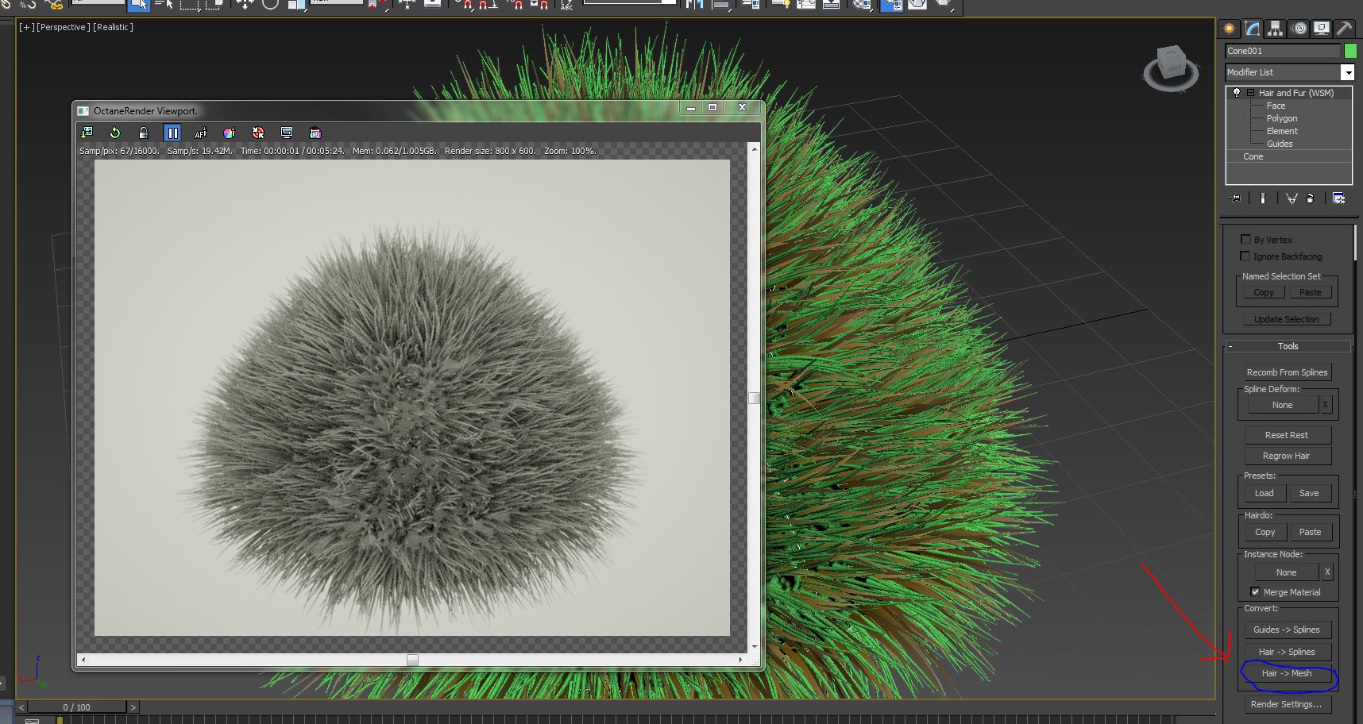1363x724 pixels.
Task: Collapse the Hair and Fur (WSM) tree
Action: pyautogui.click(x=1250, y=93)
